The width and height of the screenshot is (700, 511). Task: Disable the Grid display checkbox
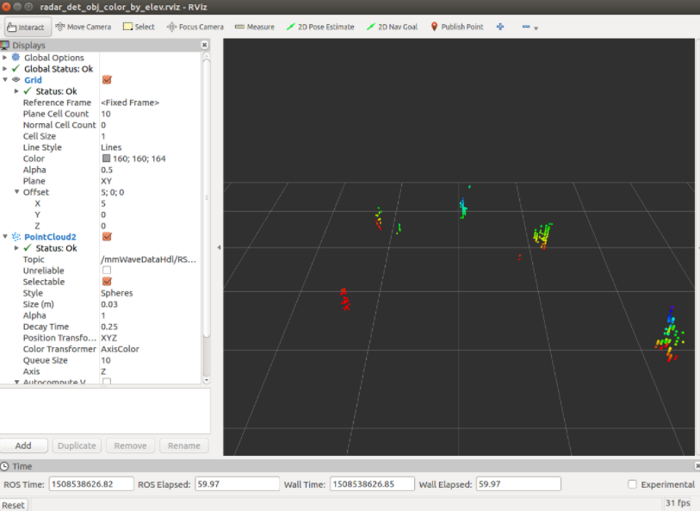107,79
